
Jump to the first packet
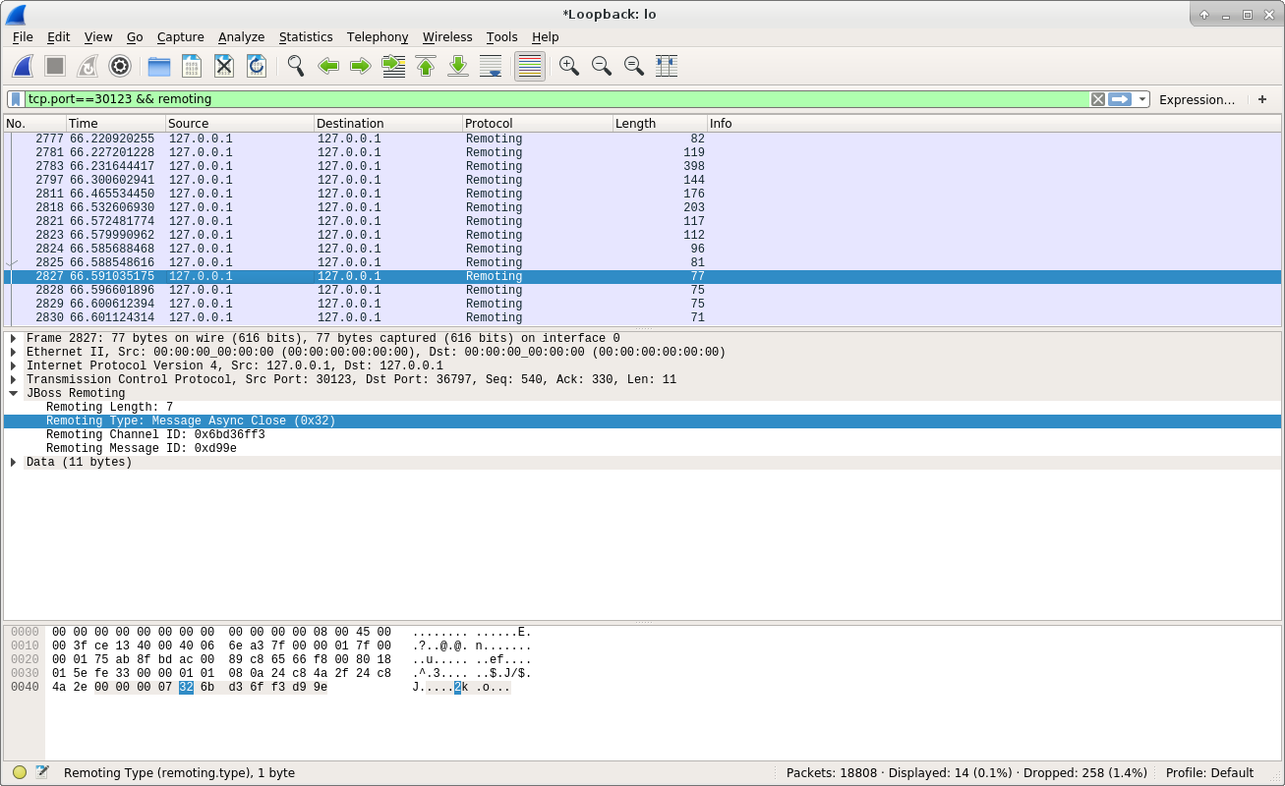(426, 66)
